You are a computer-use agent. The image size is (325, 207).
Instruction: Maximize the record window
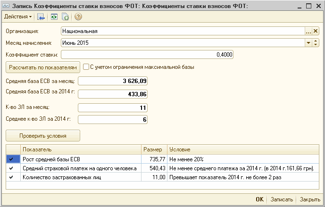click(308, 6)
